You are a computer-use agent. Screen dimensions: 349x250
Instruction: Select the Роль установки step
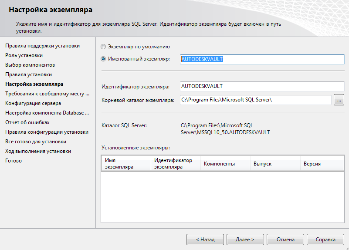[24, 55]
